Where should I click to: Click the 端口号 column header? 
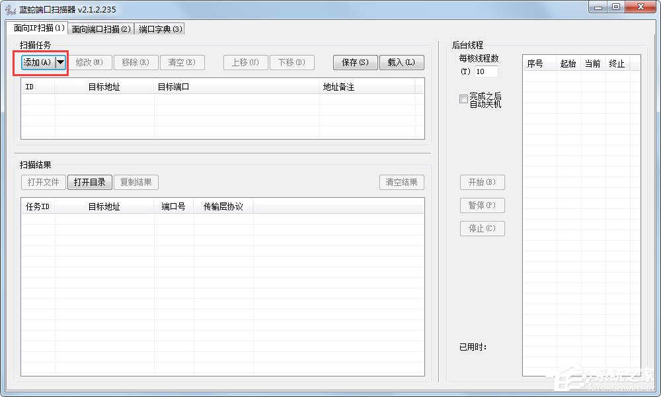pos(174,206)
